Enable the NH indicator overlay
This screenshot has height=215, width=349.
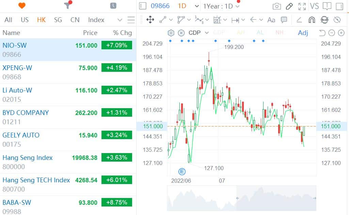[x=279, y=32]
